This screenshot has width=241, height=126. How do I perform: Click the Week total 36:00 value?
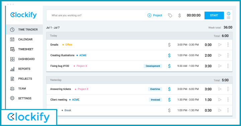(228, 27)
